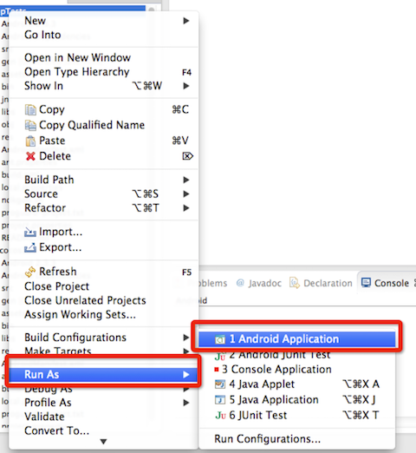
Task: Click the red Delete X icon
Action: click(x=30, y=156)
